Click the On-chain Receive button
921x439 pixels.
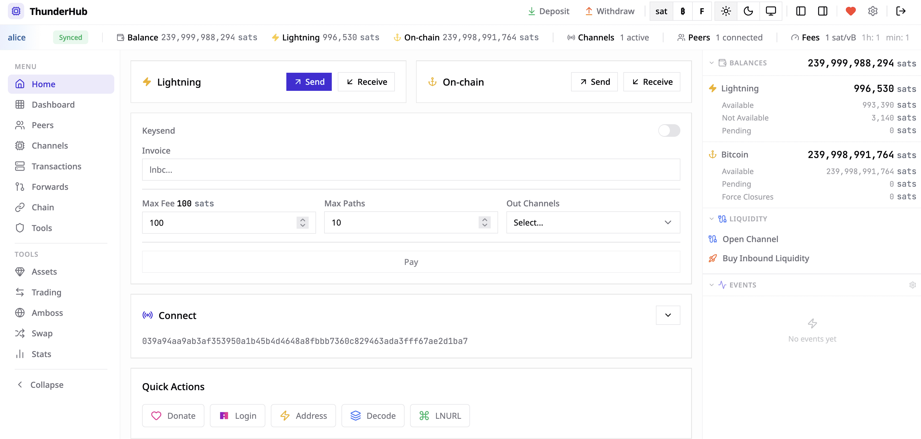[651, 82]
